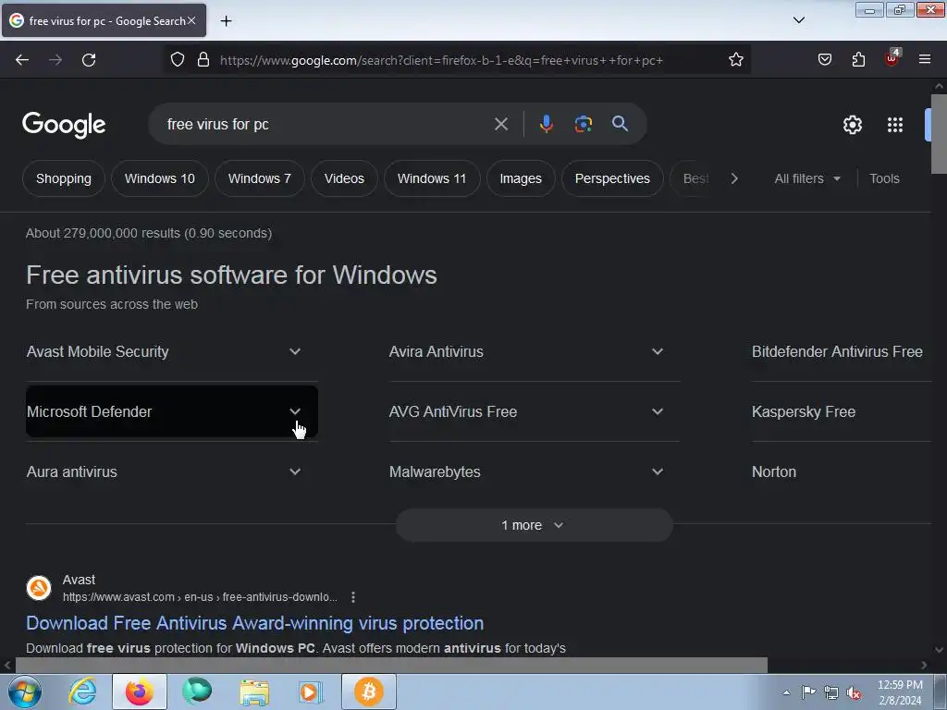Viewport: 947px width, 710px height.
Task: Click the Google logo
Action: [x=64, y=125]
